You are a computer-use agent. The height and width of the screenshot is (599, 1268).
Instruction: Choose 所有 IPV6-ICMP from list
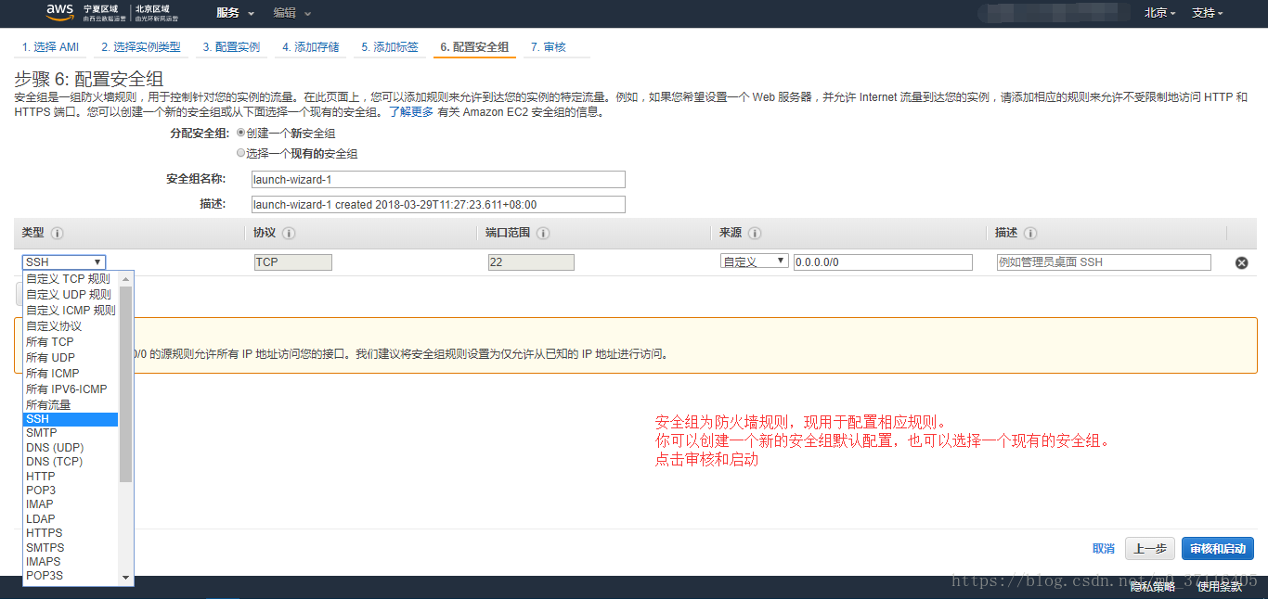(x=71, y=389)
